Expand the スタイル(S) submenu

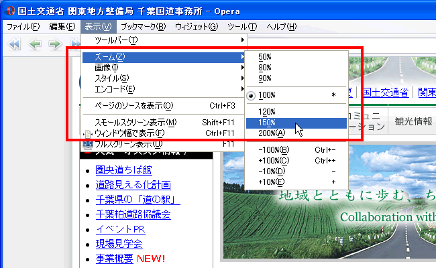(164, 78)
